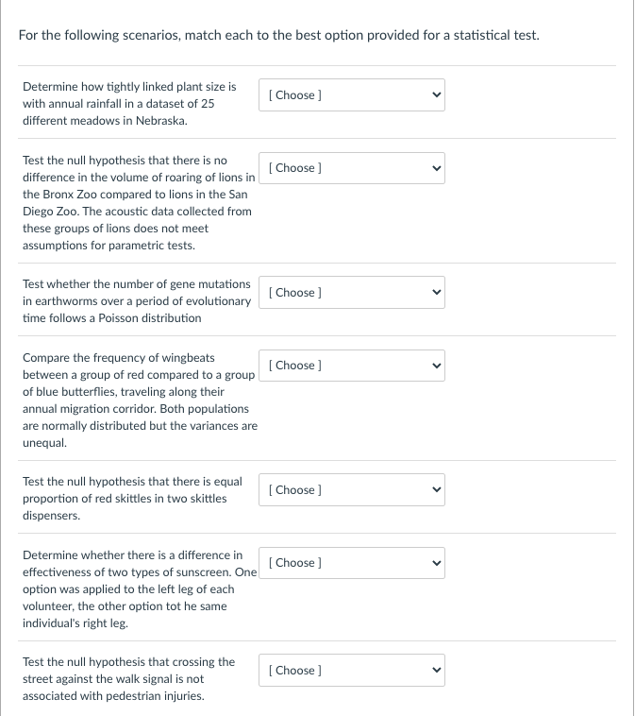Expand the Choose menu for pedestrian injuries scenario
635x716 pixels.
click(352, 670)
